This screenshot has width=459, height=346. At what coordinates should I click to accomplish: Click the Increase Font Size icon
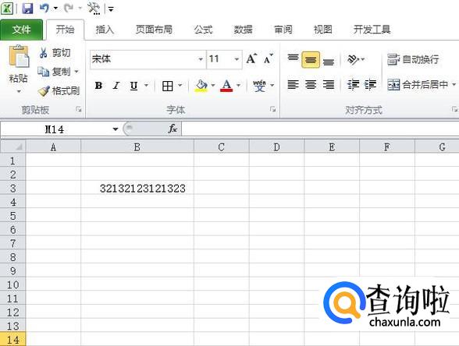tap(251, 59)
